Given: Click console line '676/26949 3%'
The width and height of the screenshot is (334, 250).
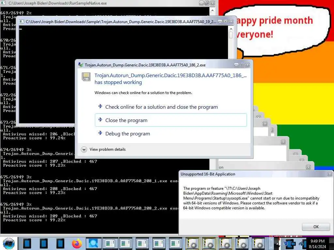Looking at the screenshot, I should (16, 204).
